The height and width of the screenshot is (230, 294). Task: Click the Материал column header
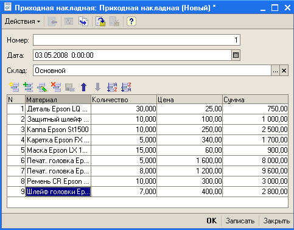click(58, 100)
